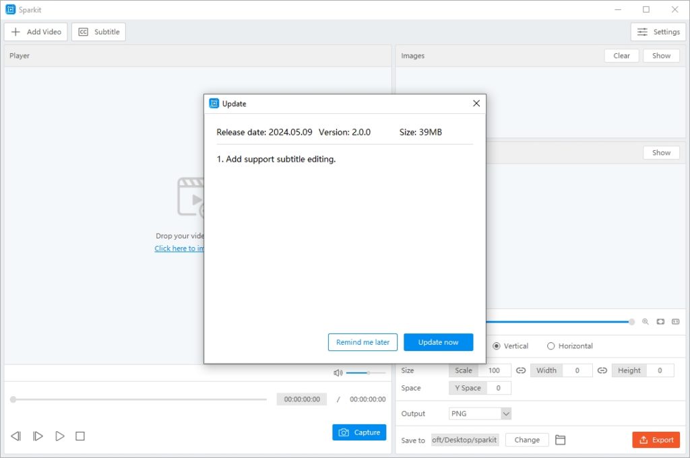Toggle the link icon between Scale and Width

click(x=521, y=370)
